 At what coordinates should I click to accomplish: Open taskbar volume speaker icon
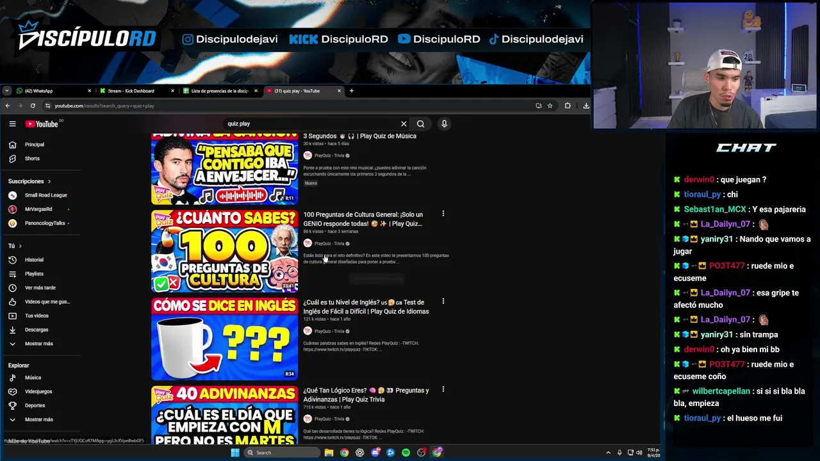pyautogui.click(x=639, y=453)
